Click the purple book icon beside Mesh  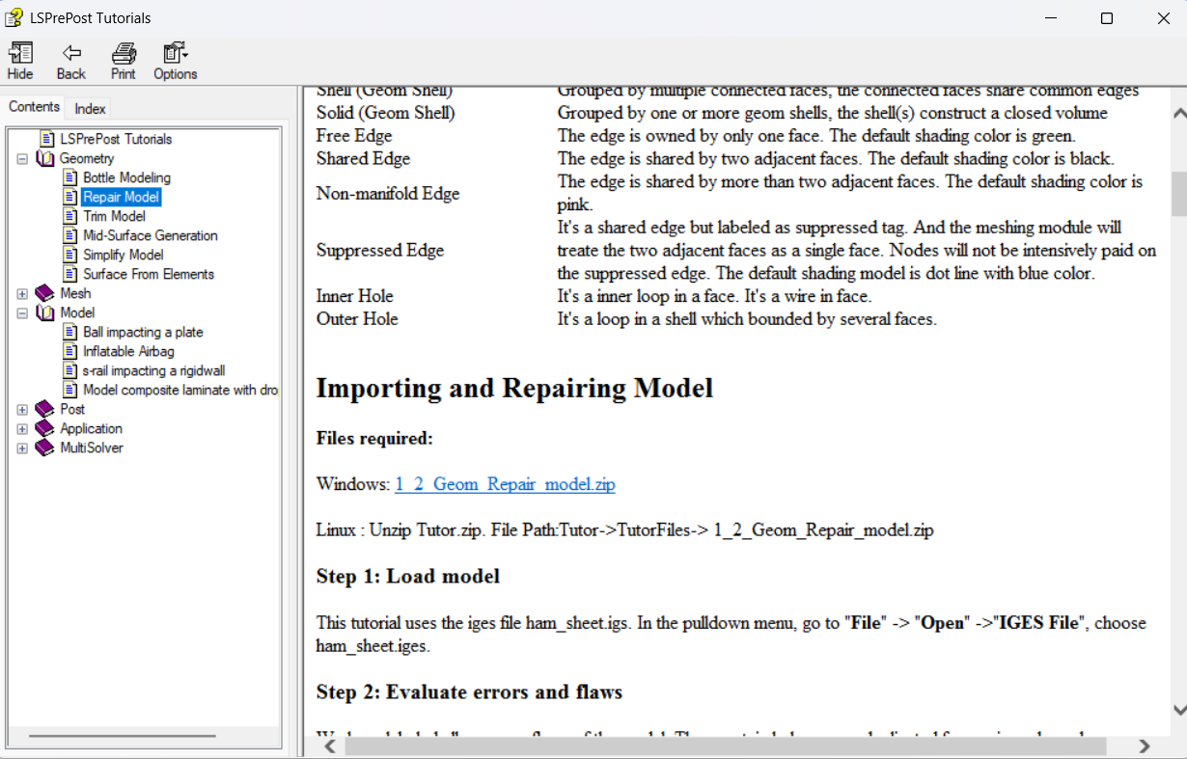click(x=44, y=293)
